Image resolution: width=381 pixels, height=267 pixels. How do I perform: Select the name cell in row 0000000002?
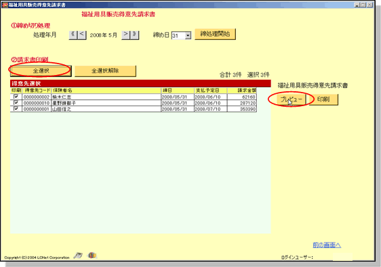pyautogui.click(x=106, y=97)
